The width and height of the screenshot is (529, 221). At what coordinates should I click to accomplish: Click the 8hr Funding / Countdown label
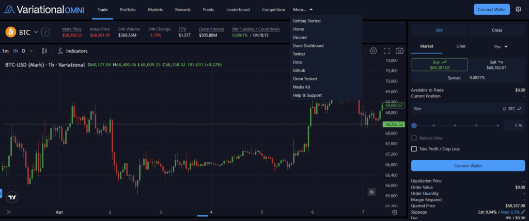[x=256, y=29]
